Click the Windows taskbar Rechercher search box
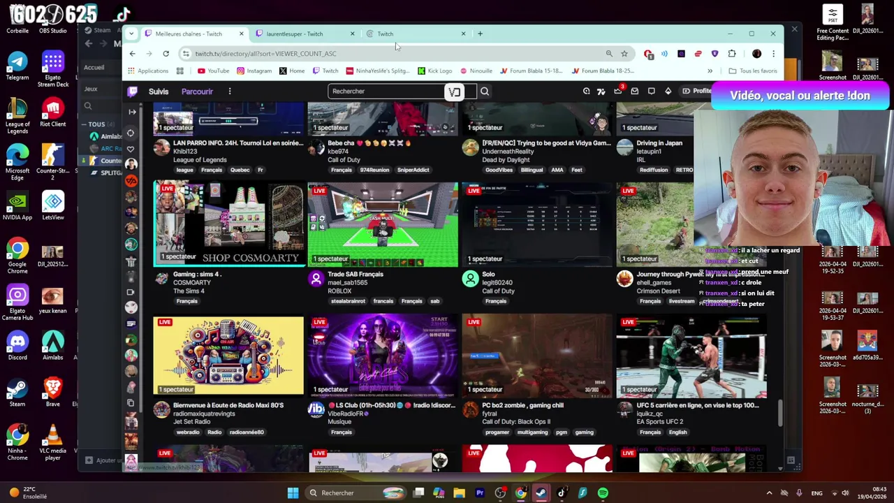Viewport: 894px width, 503px height. [356, 493]
